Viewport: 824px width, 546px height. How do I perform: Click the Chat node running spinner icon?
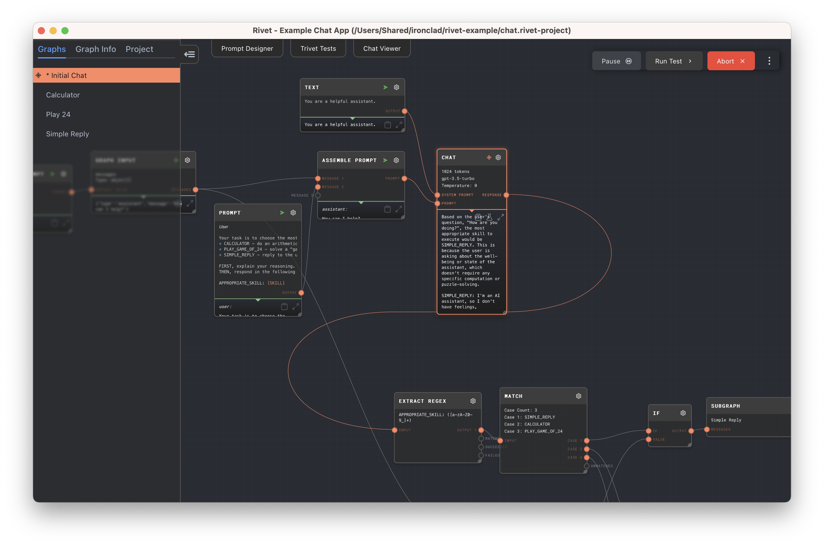[x=489, y=157]
